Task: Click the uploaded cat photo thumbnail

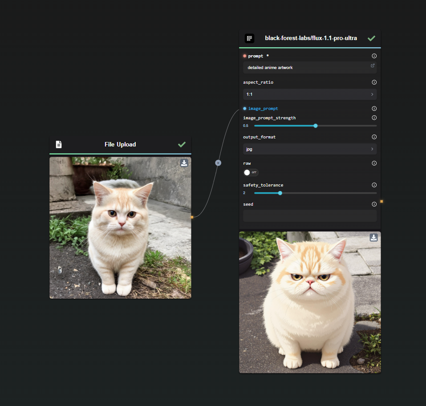Action: click(120, 228)
